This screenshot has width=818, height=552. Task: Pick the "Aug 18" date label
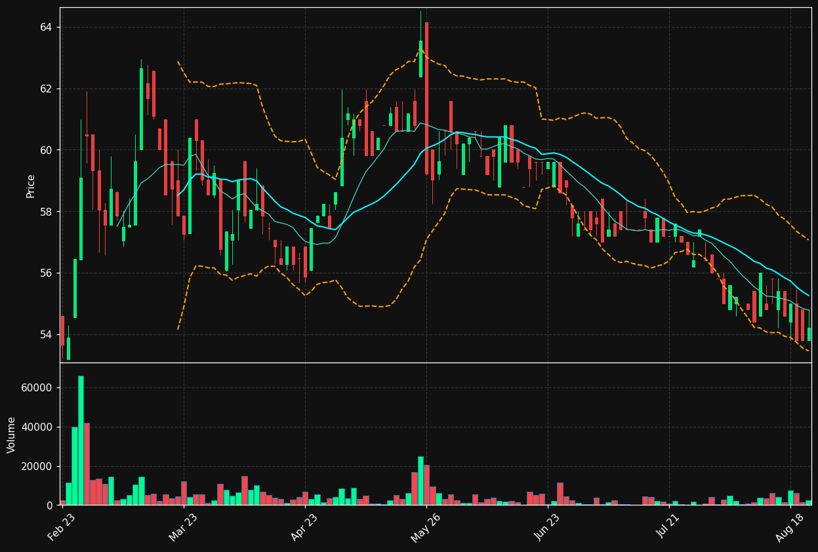[x=790, y=528]
